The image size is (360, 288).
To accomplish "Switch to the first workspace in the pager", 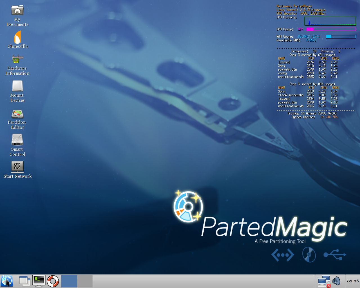I will pyautogui.click(x=69, y=281).
